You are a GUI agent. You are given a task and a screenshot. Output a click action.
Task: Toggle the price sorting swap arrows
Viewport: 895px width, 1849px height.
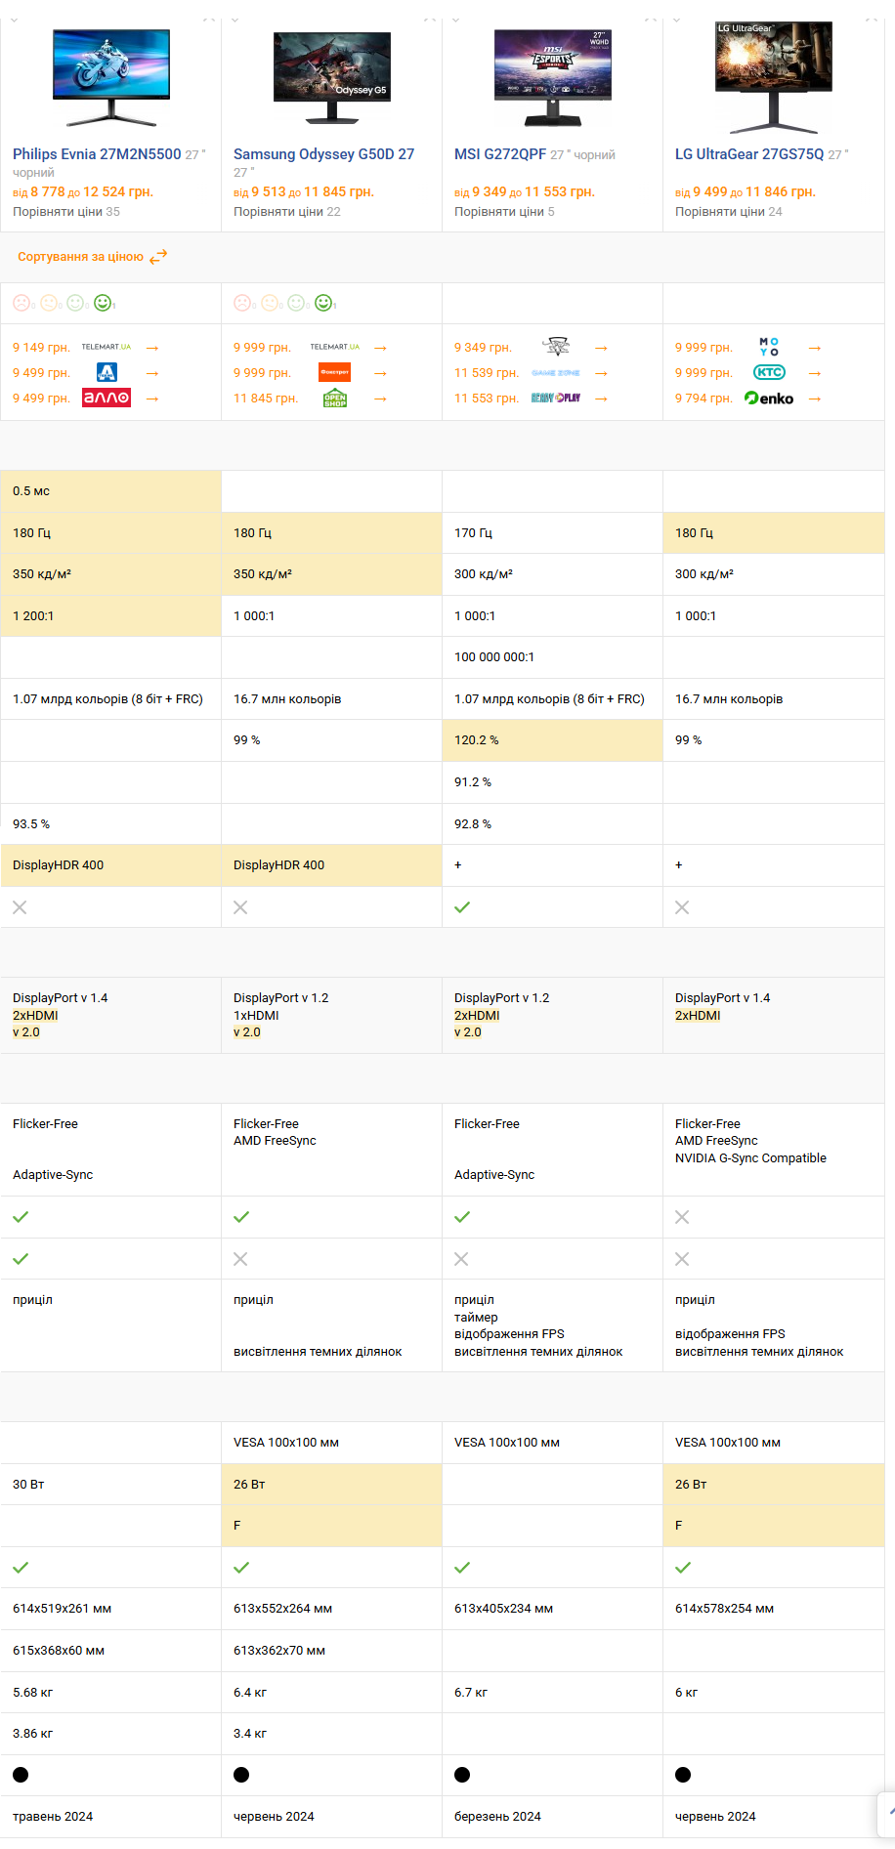(x=158, y=257)
